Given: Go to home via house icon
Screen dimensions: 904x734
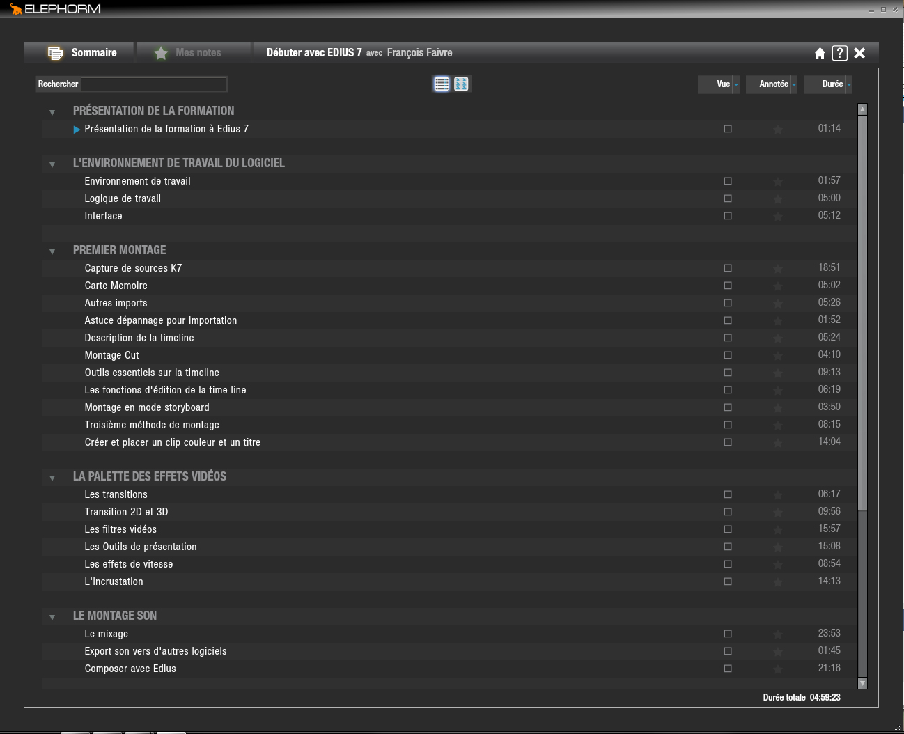Looking at the screenshot, I should tap(820, 54).
